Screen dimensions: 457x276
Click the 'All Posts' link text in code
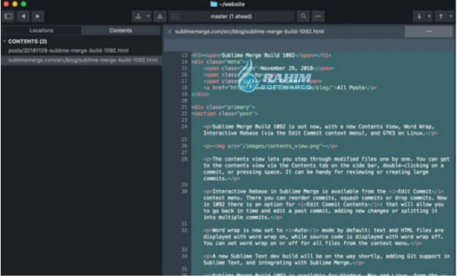350,87
